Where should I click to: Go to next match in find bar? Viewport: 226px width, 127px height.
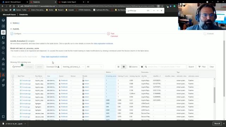click(157, 11)
